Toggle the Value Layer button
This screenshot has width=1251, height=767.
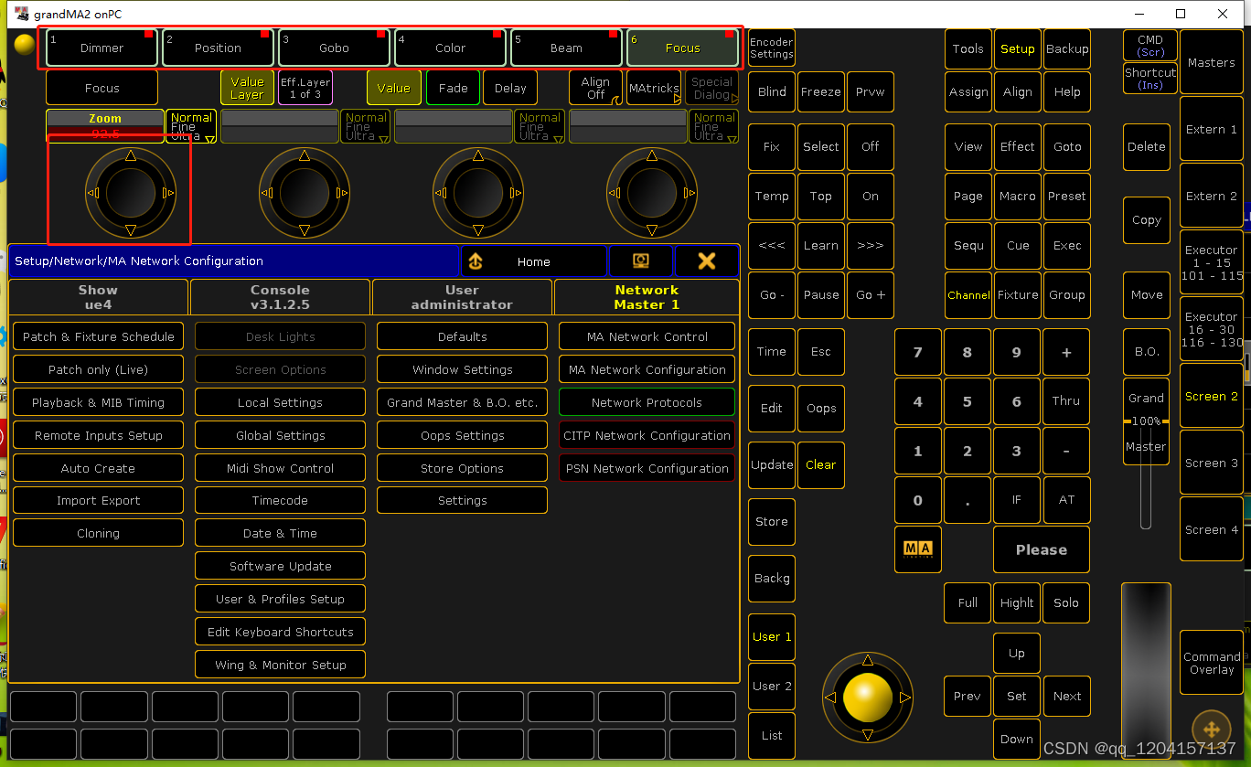tap(247, 88)
